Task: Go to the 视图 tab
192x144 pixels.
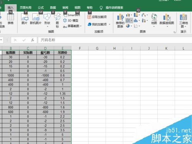Action: 77,8
